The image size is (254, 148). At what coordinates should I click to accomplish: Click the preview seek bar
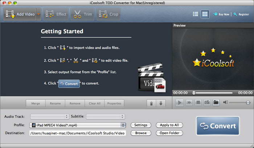pyautogui.click(x=213, y=93)
